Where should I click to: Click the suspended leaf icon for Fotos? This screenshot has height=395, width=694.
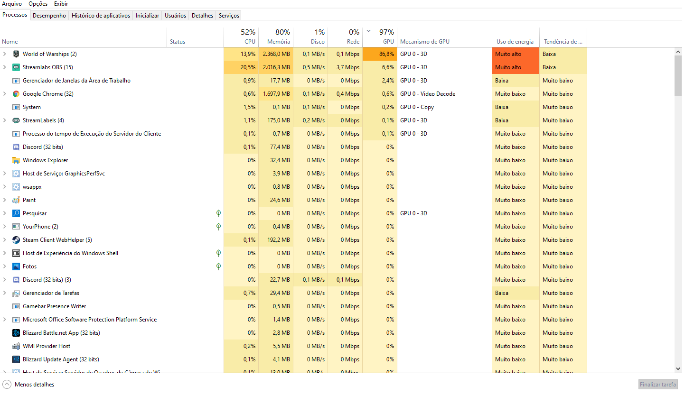pos(218,266)
